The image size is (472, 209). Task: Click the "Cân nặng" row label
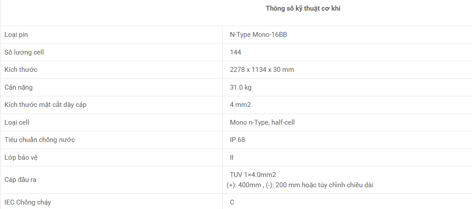[19, 87]
